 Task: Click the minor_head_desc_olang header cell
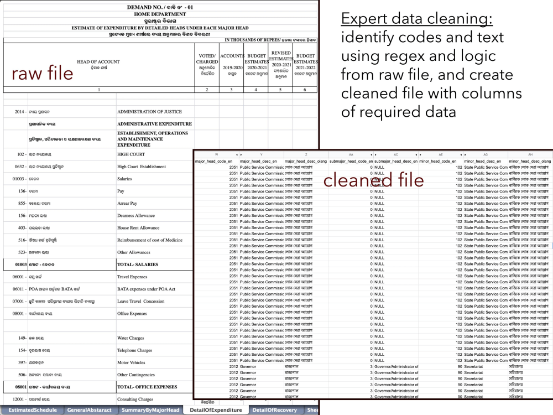530,161
